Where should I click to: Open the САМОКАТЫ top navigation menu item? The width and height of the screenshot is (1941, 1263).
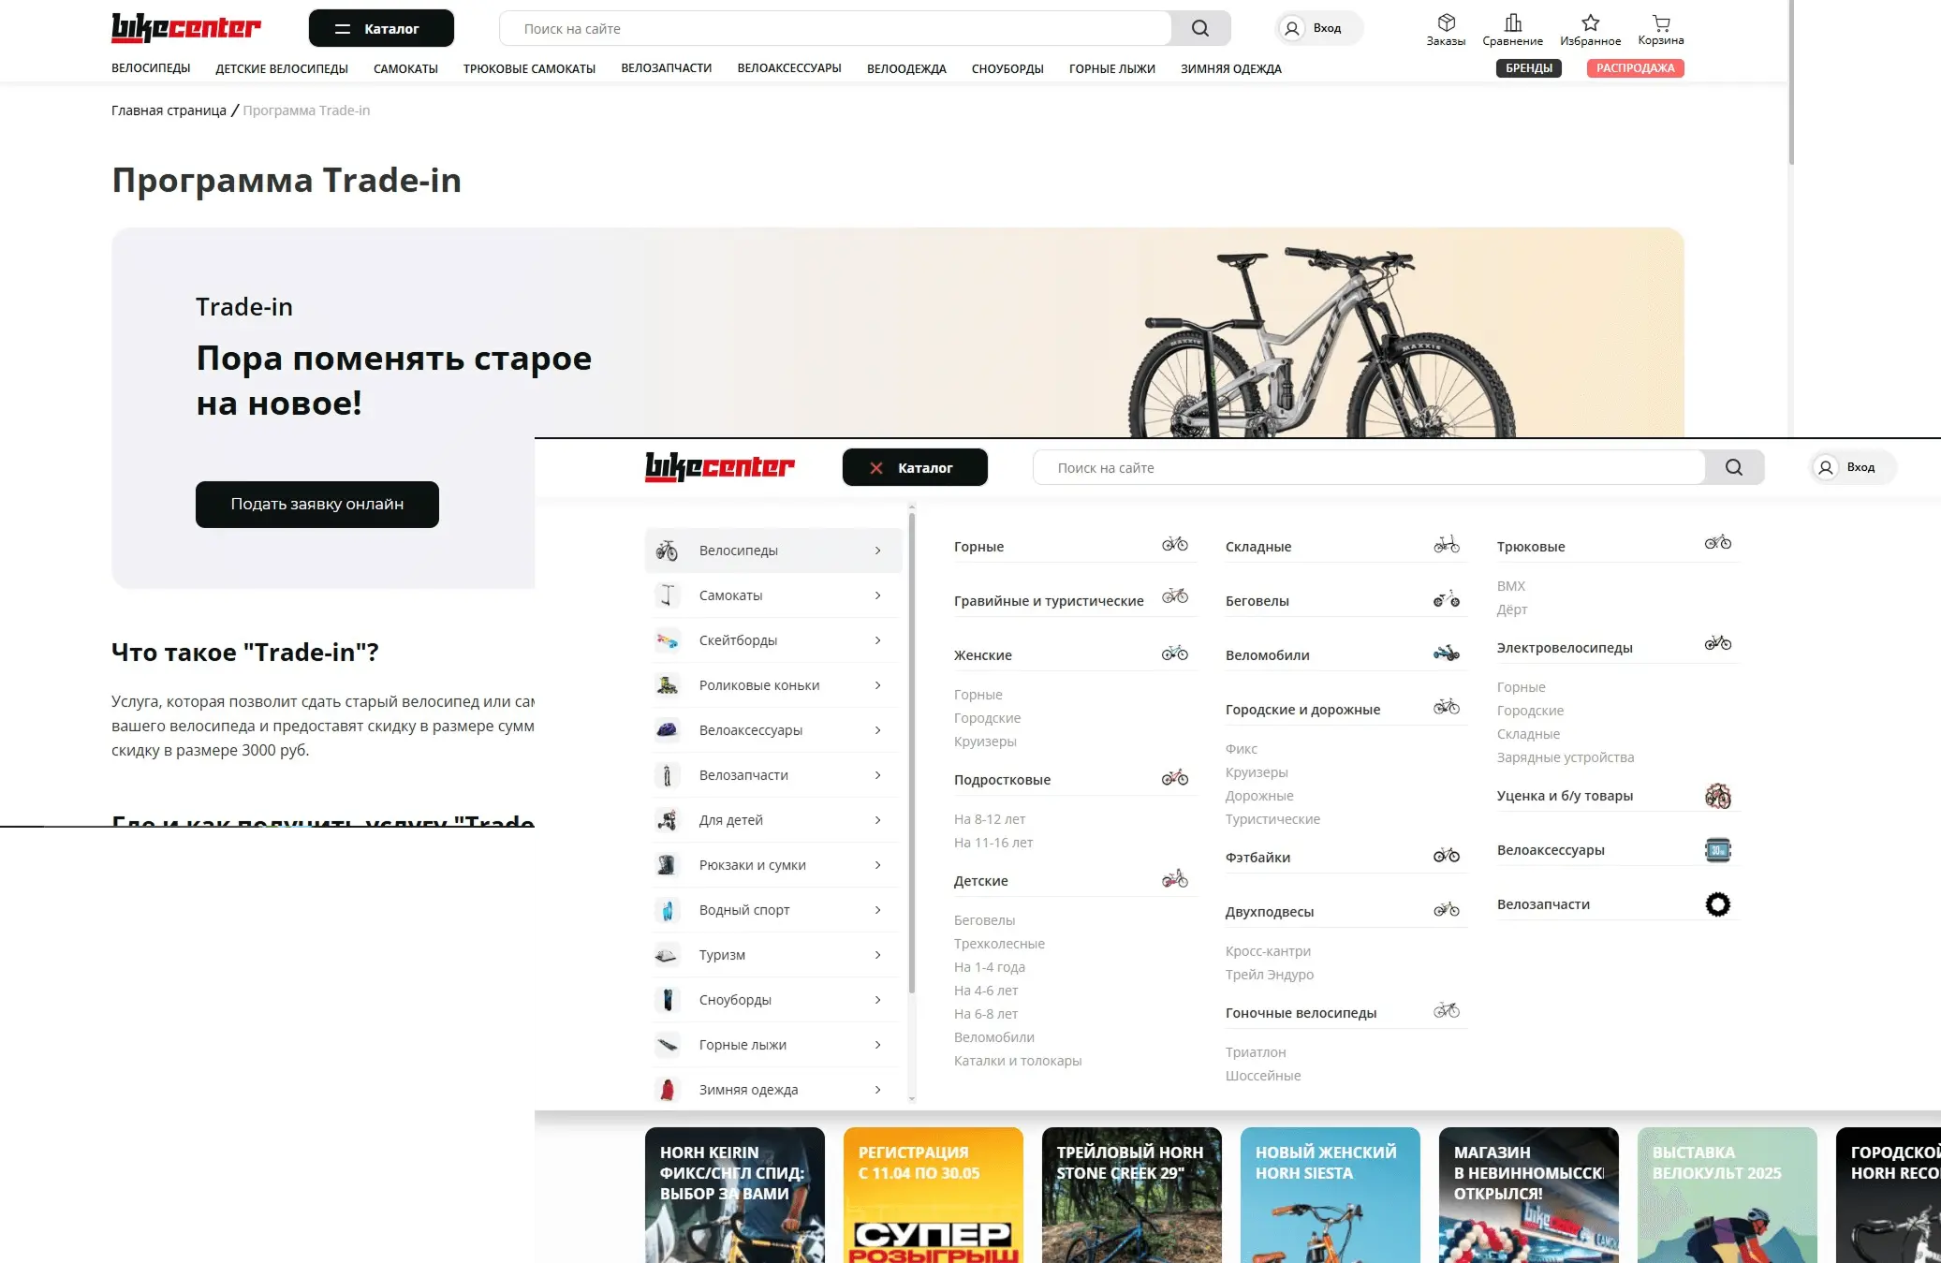[x=405, y=68]
